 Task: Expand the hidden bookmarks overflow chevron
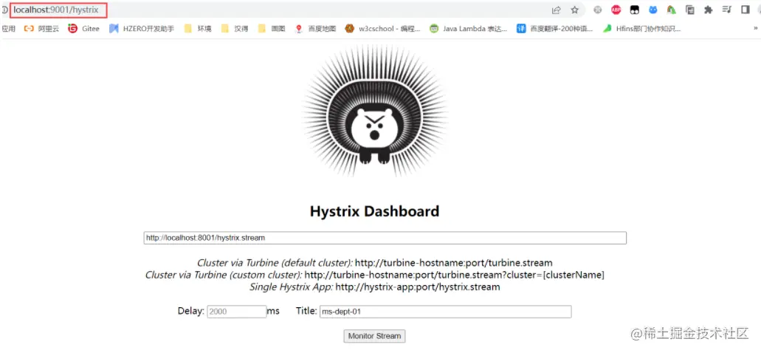(x=756, y=29)
